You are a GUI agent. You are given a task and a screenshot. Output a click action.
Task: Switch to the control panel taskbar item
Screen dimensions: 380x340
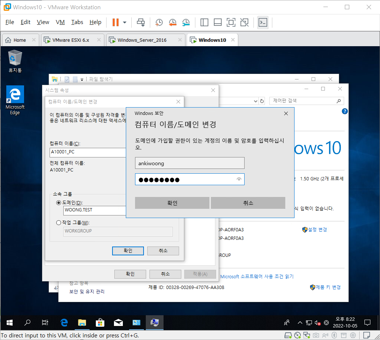137,322
